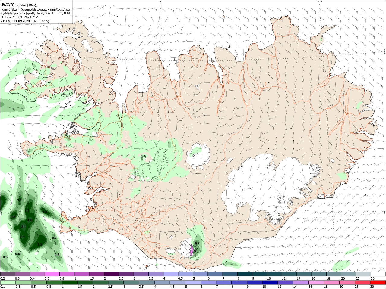Image resolution: width=386 pixels, height=289 pixels.
Task: Click the dark mauve 0.2 snow legend swatch
Action: coord(8,274)
